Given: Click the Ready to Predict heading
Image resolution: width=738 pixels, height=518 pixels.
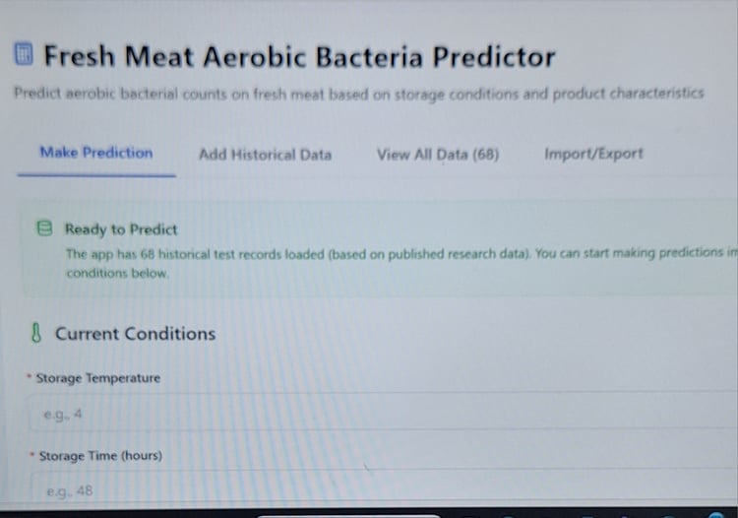Looking at the screenshot, I should [121, 229].
